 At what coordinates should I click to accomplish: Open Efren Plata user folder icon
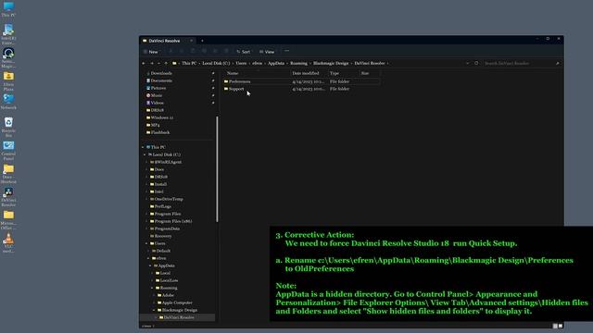click(x=8, y=80)
